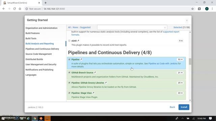Jump to Source Code Management category
Image resolution: width=216 pixels, height=121 pixels.
pyautogui.click(x=38, y=54)
